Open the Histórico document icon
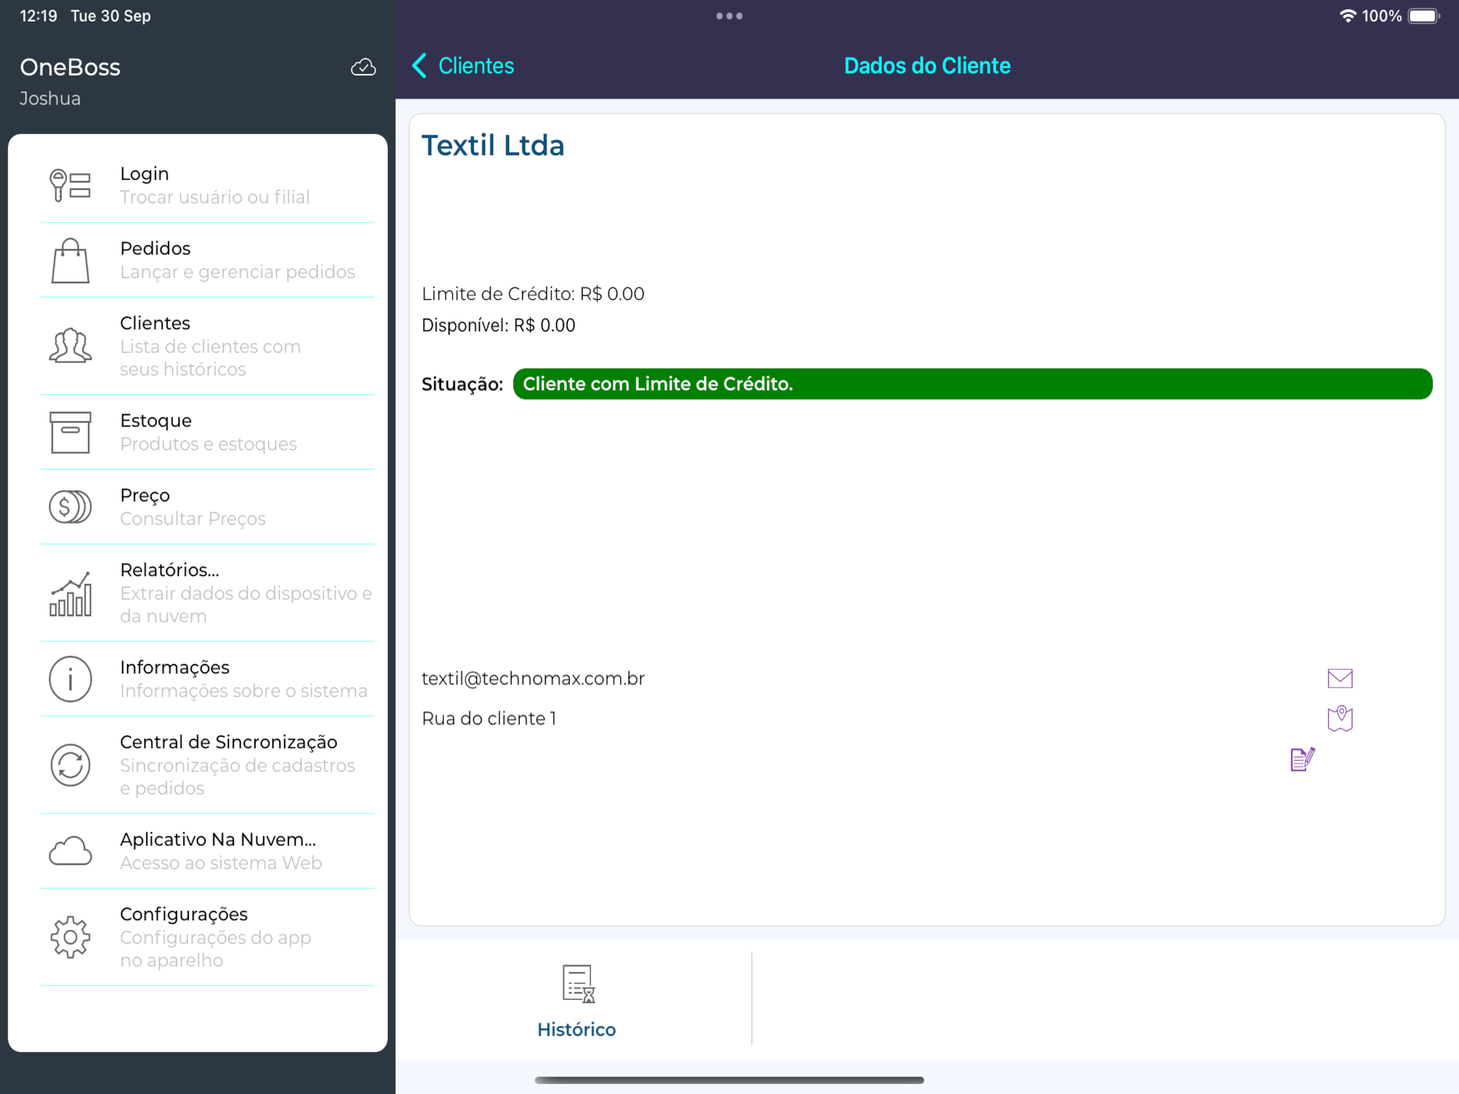Screen dimensions: 1459x1094 click(x=578, y=984)
